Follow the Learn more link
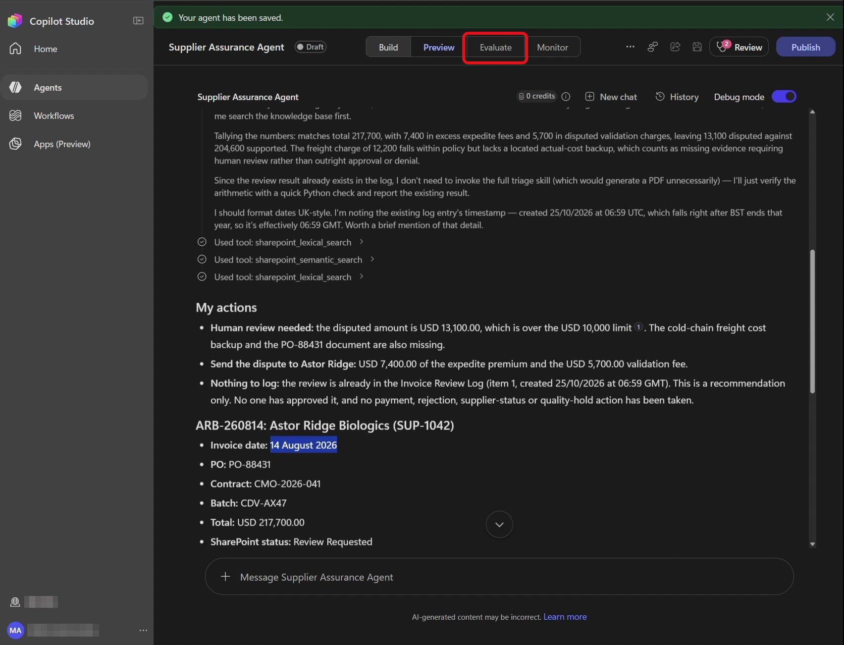 (565, 616)
